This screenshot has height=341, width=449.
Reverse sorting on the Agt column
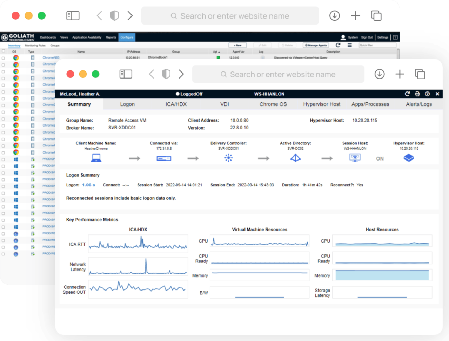click(x=216, y=52)
